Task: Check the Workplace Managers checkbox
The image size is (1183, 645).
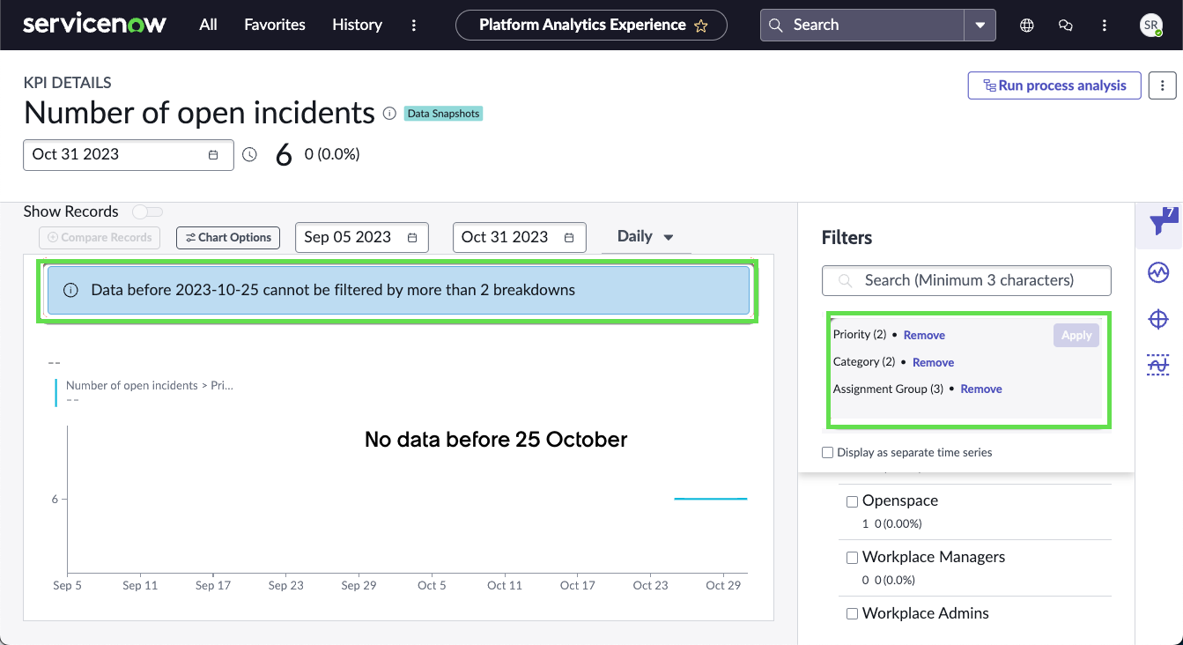Action: pos(852,558)
